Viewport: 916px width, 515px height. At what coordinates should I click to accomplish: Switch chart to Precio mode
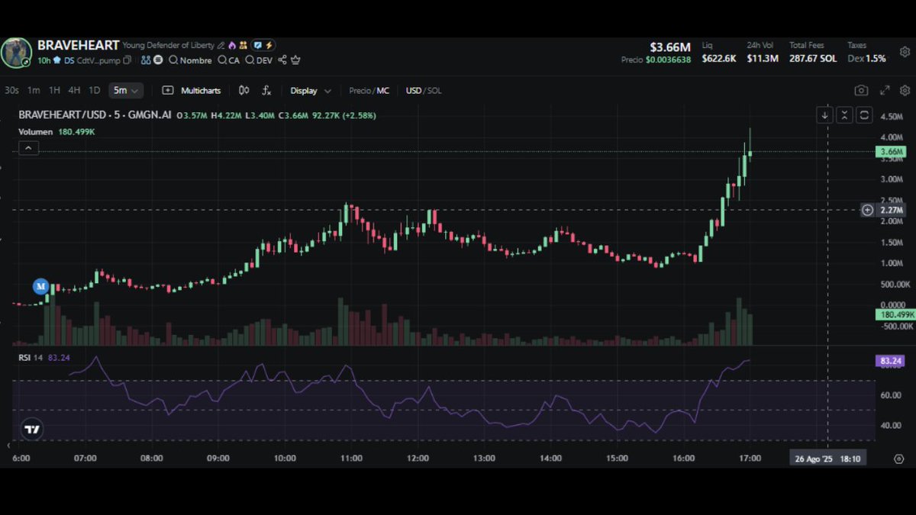click(x=360, y=90)
